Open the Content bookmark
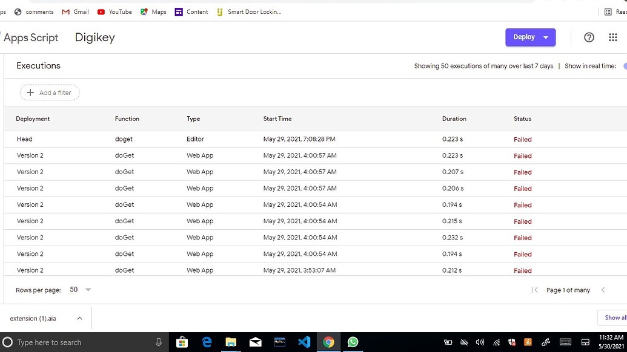 [191, 12]
